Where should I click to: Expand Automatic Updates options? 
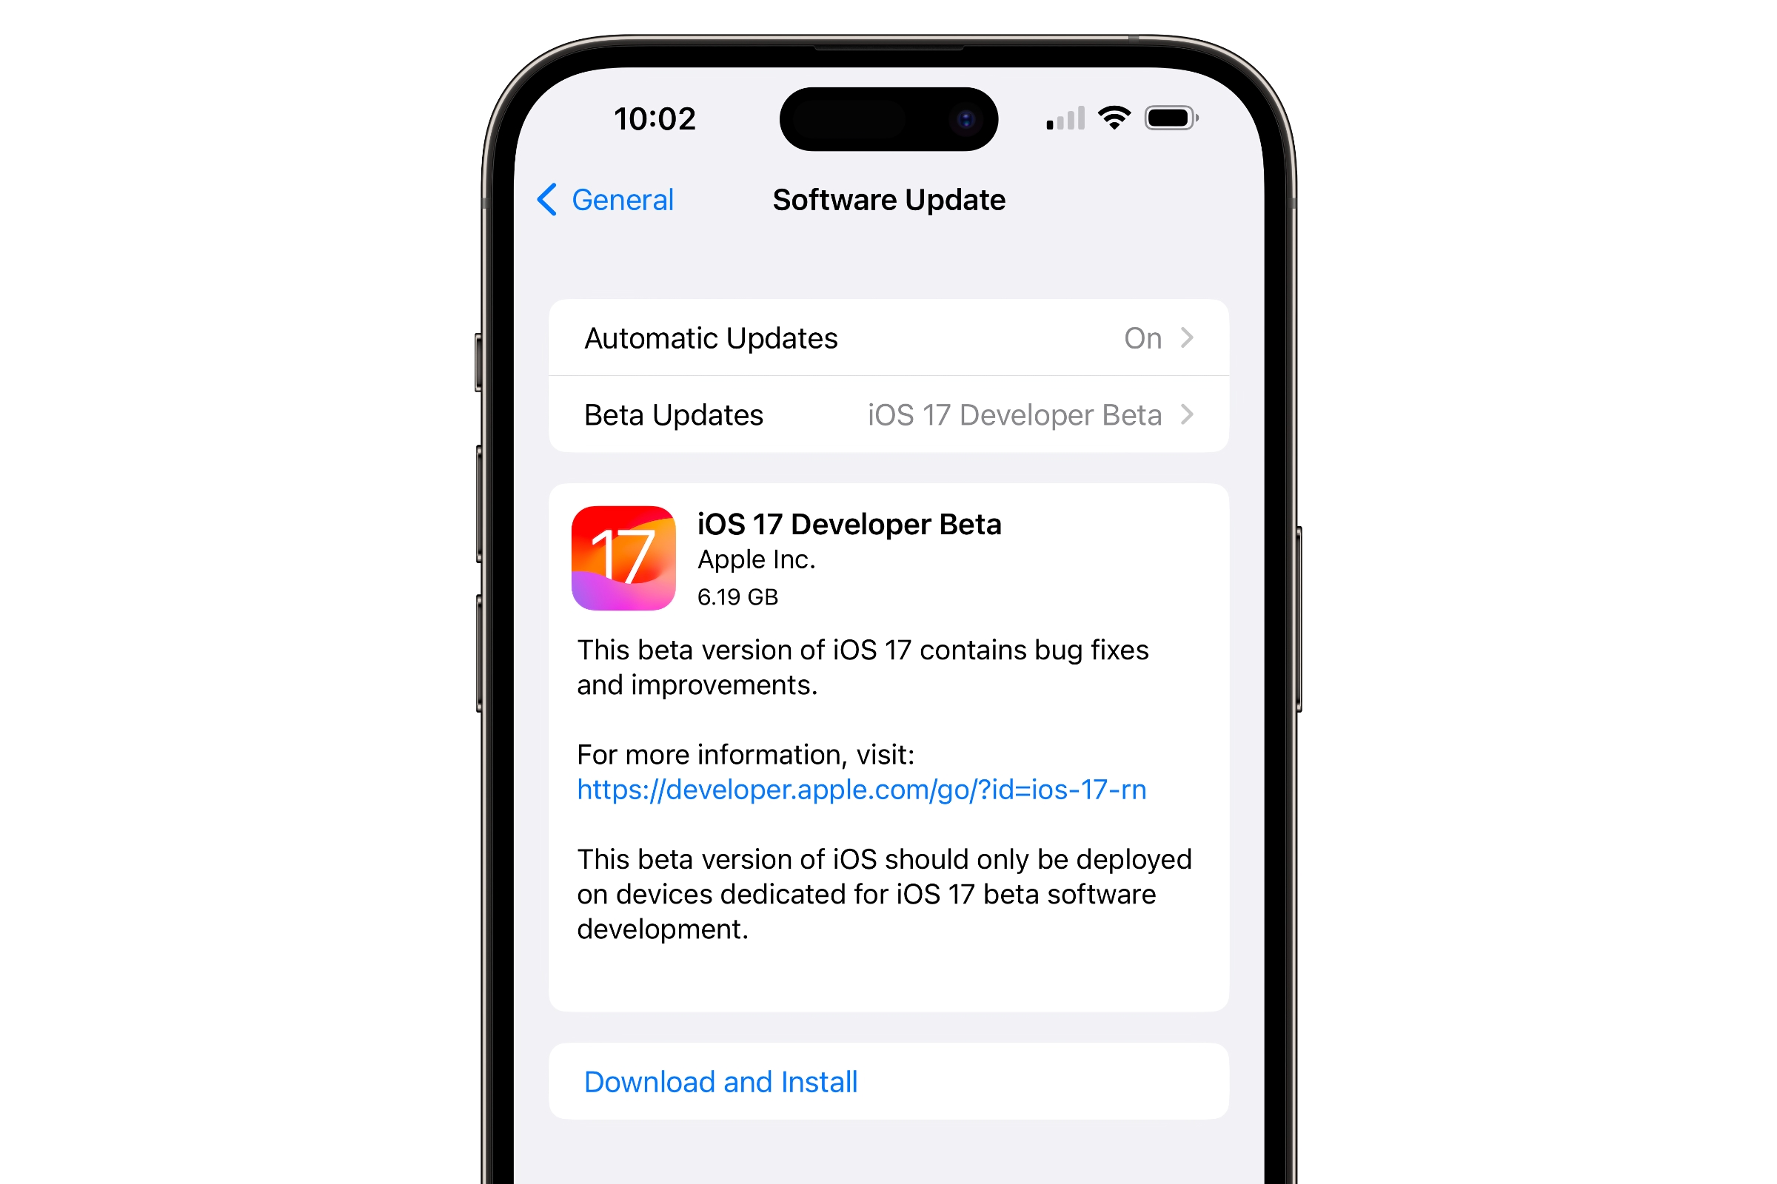point(887,338)
